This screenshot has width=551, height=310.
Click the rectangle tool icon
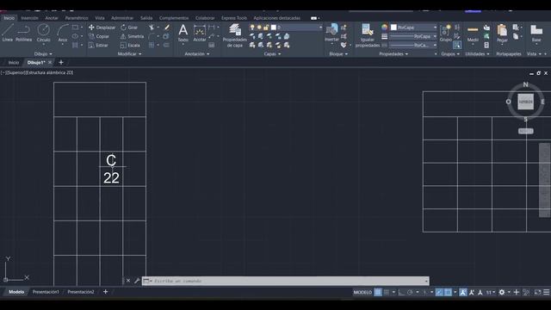(75, 28)
